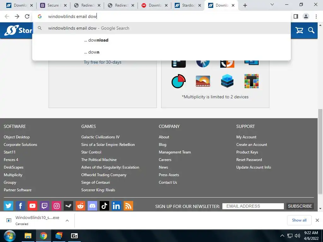The image size is (323, 242).
Task: Choose 'windowblinds email dow - Google Search' suggestion
Action: pos(161,28)
